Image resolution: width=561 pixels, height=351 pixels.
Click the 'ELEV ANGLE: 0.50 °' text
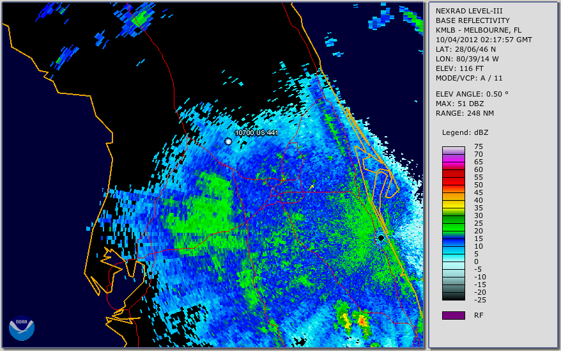[472, 94]
